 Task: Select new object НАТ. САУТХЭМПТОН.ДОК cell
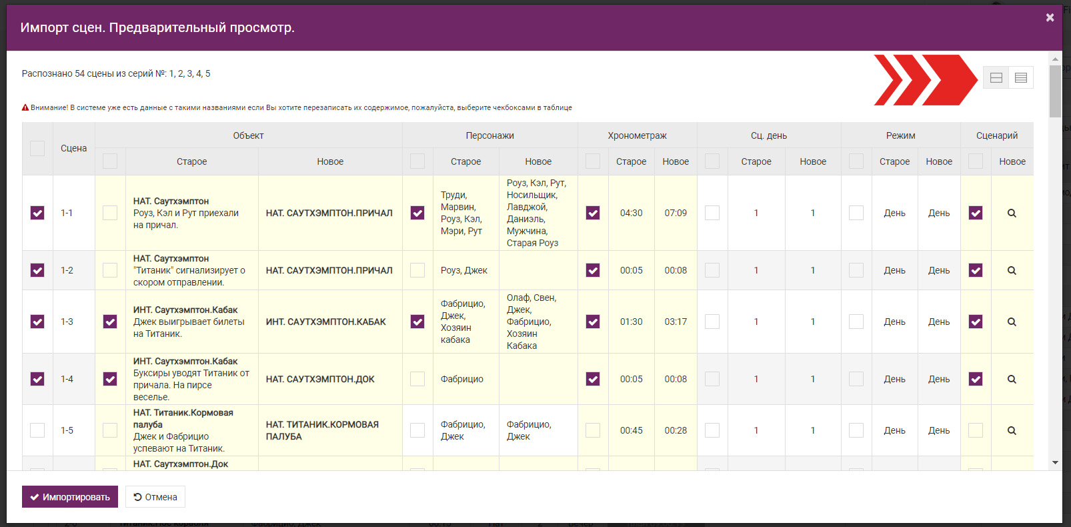coord(330,379)
